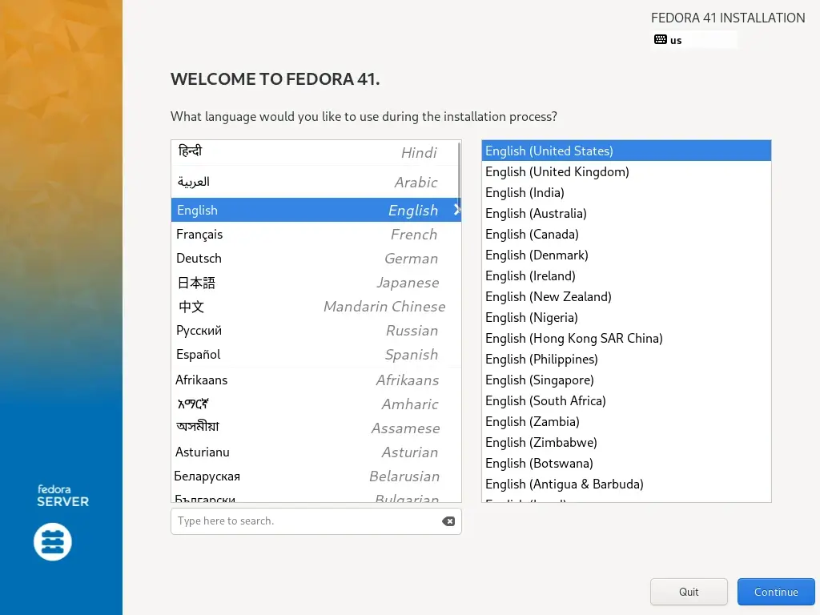Select Assamese language row

316,428
